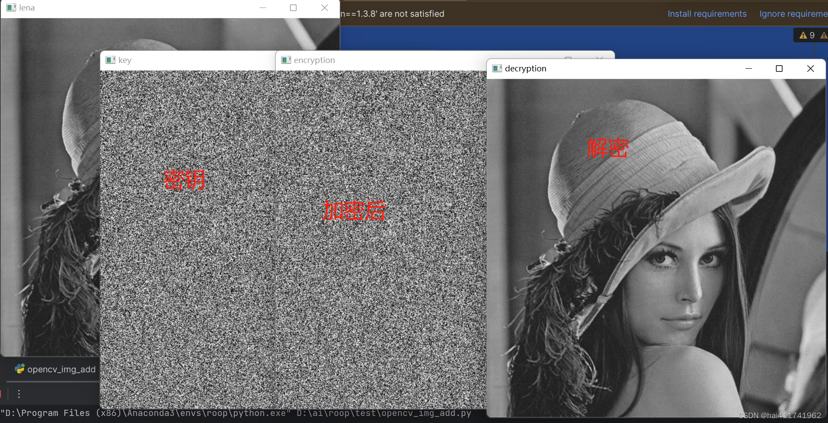
Task: Click the encryption window title text
Action: 314,60
